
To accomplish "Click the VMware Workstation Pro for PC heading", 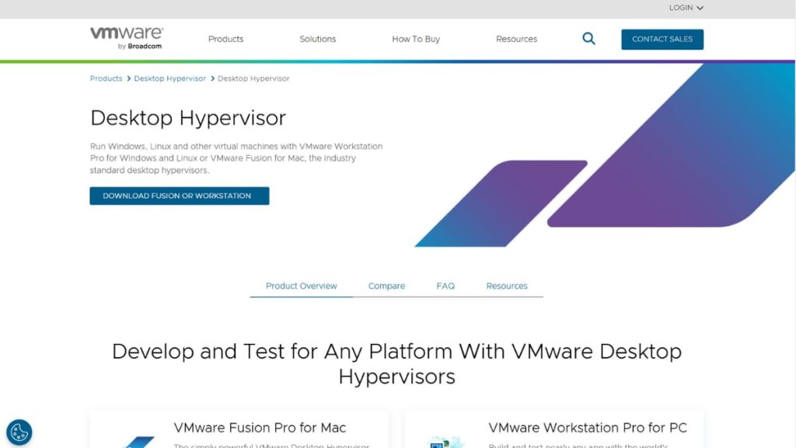I will 588,428.
